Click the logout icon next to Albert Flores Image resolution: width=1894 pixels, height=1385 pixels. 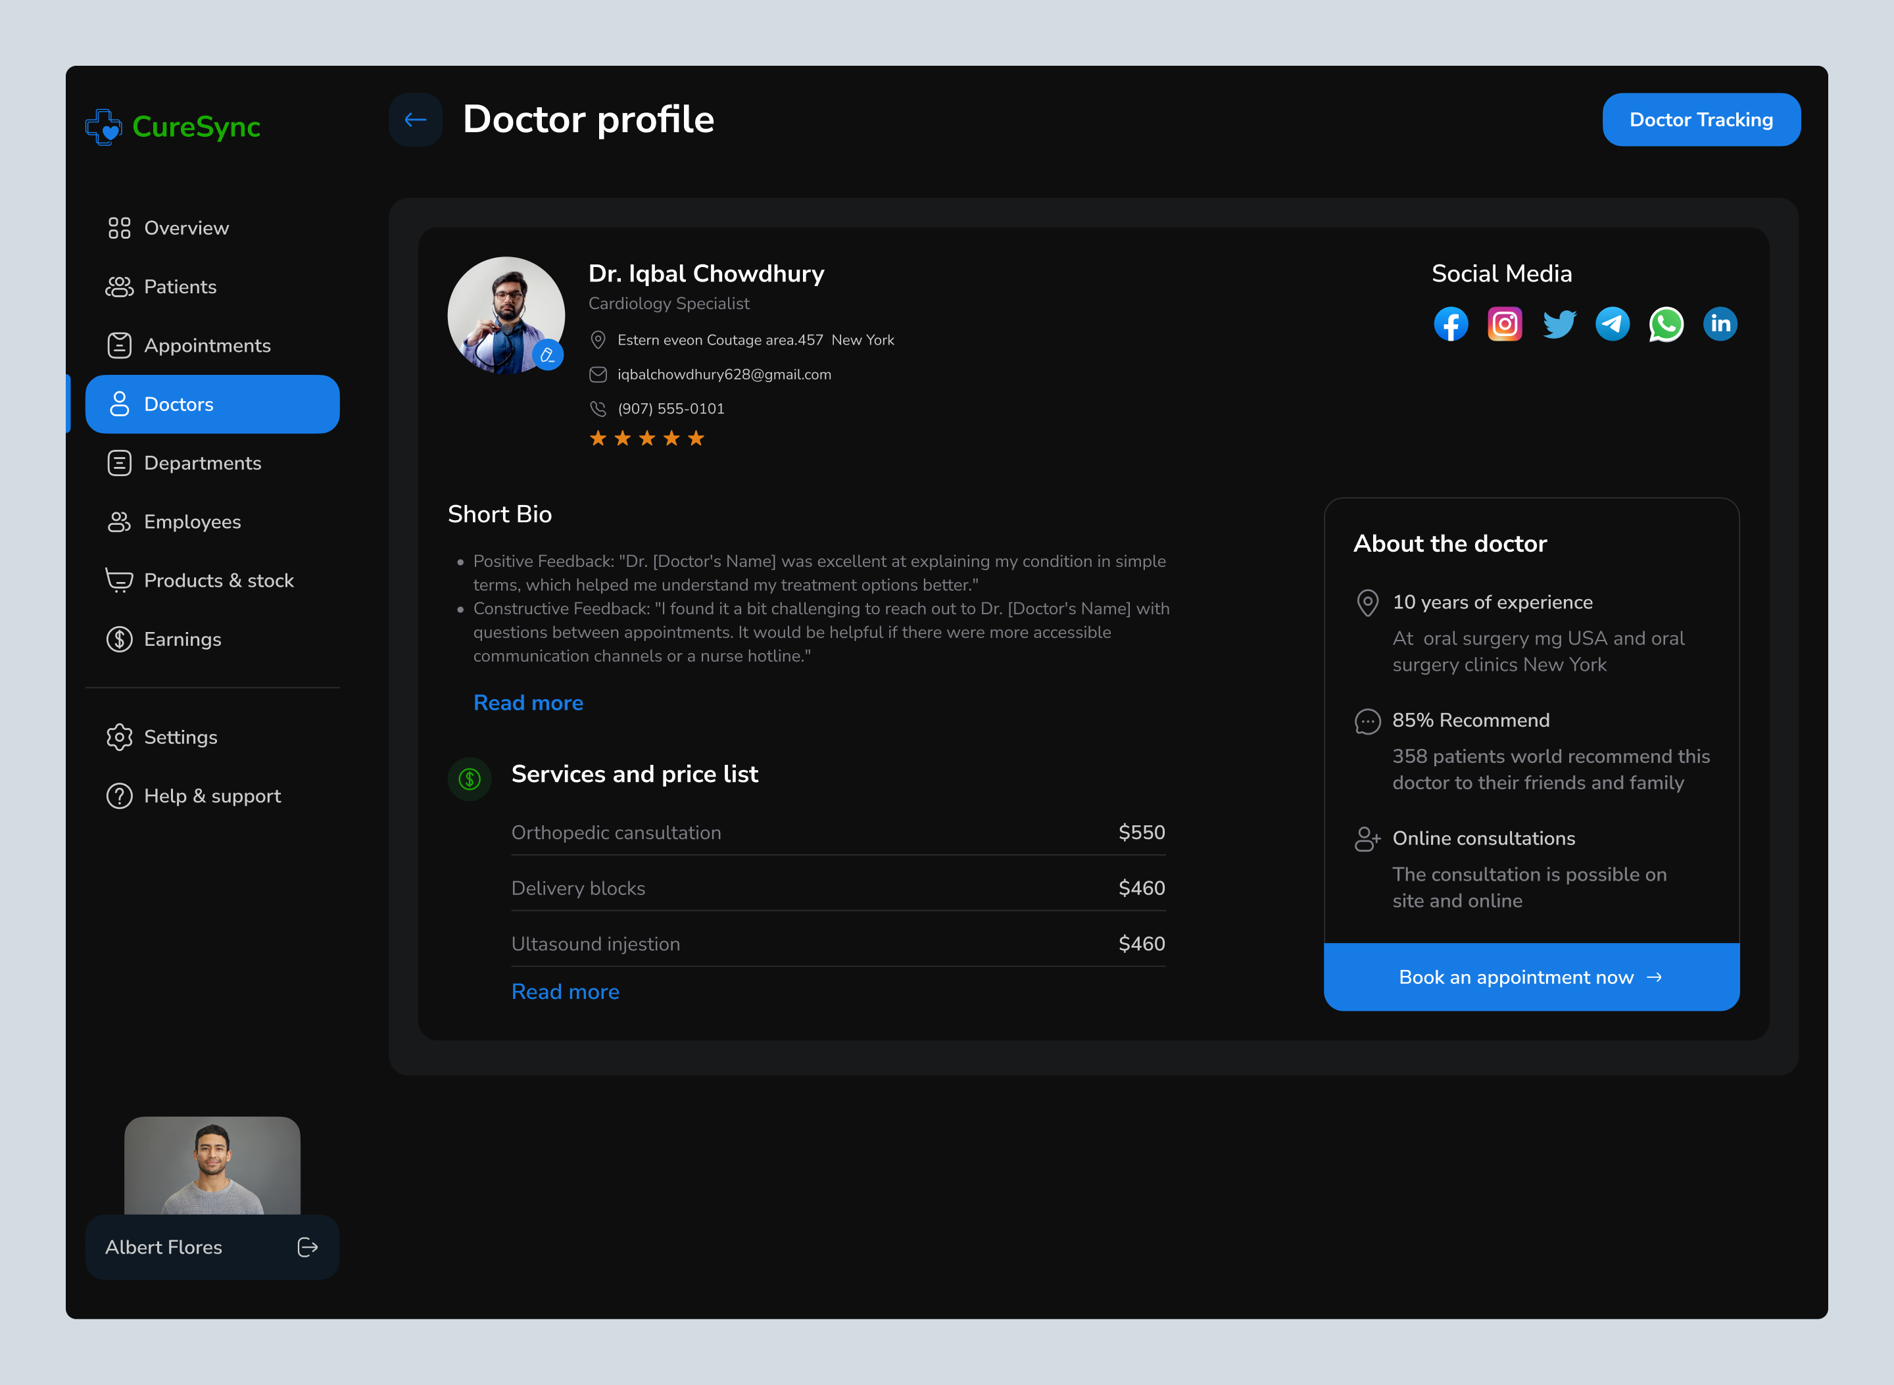coord(308,1248)
